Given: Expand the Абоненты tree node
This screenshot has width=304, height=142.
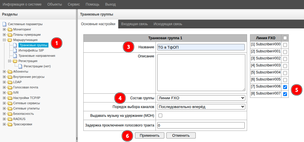Looking at the screenshot, I should (4, 71).
